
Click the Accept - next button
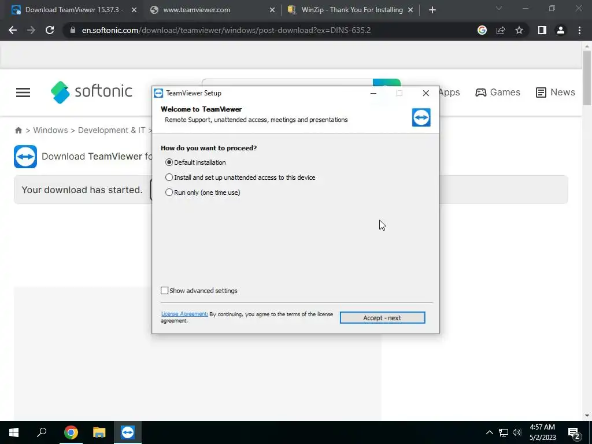coord(382,318)
